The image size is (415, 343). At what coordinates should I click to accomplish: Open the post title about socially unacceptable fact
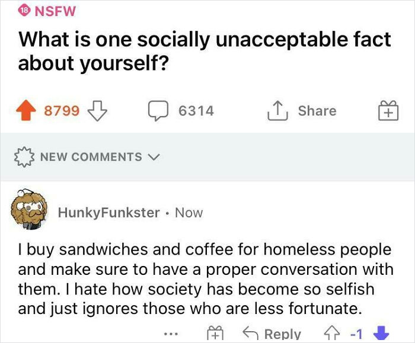[205, 52]
